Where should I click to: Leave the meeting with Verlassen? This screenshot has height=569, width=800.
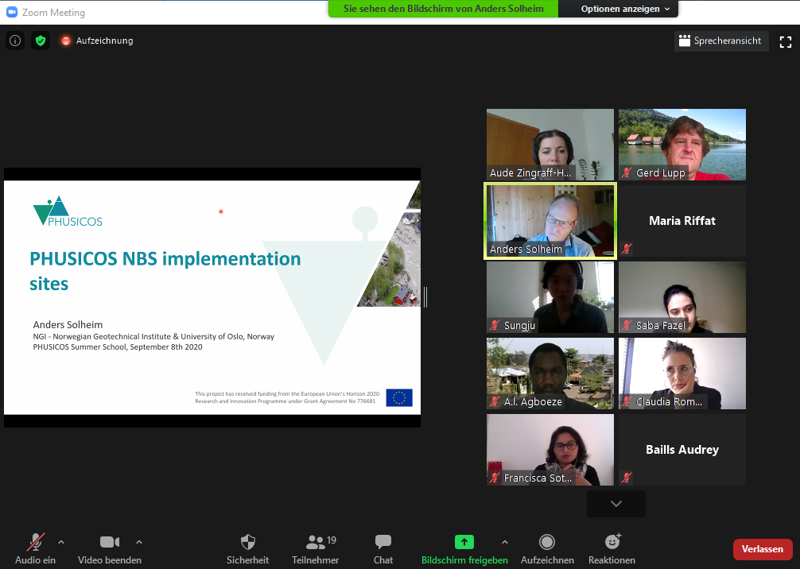click(x=762, y=549)
